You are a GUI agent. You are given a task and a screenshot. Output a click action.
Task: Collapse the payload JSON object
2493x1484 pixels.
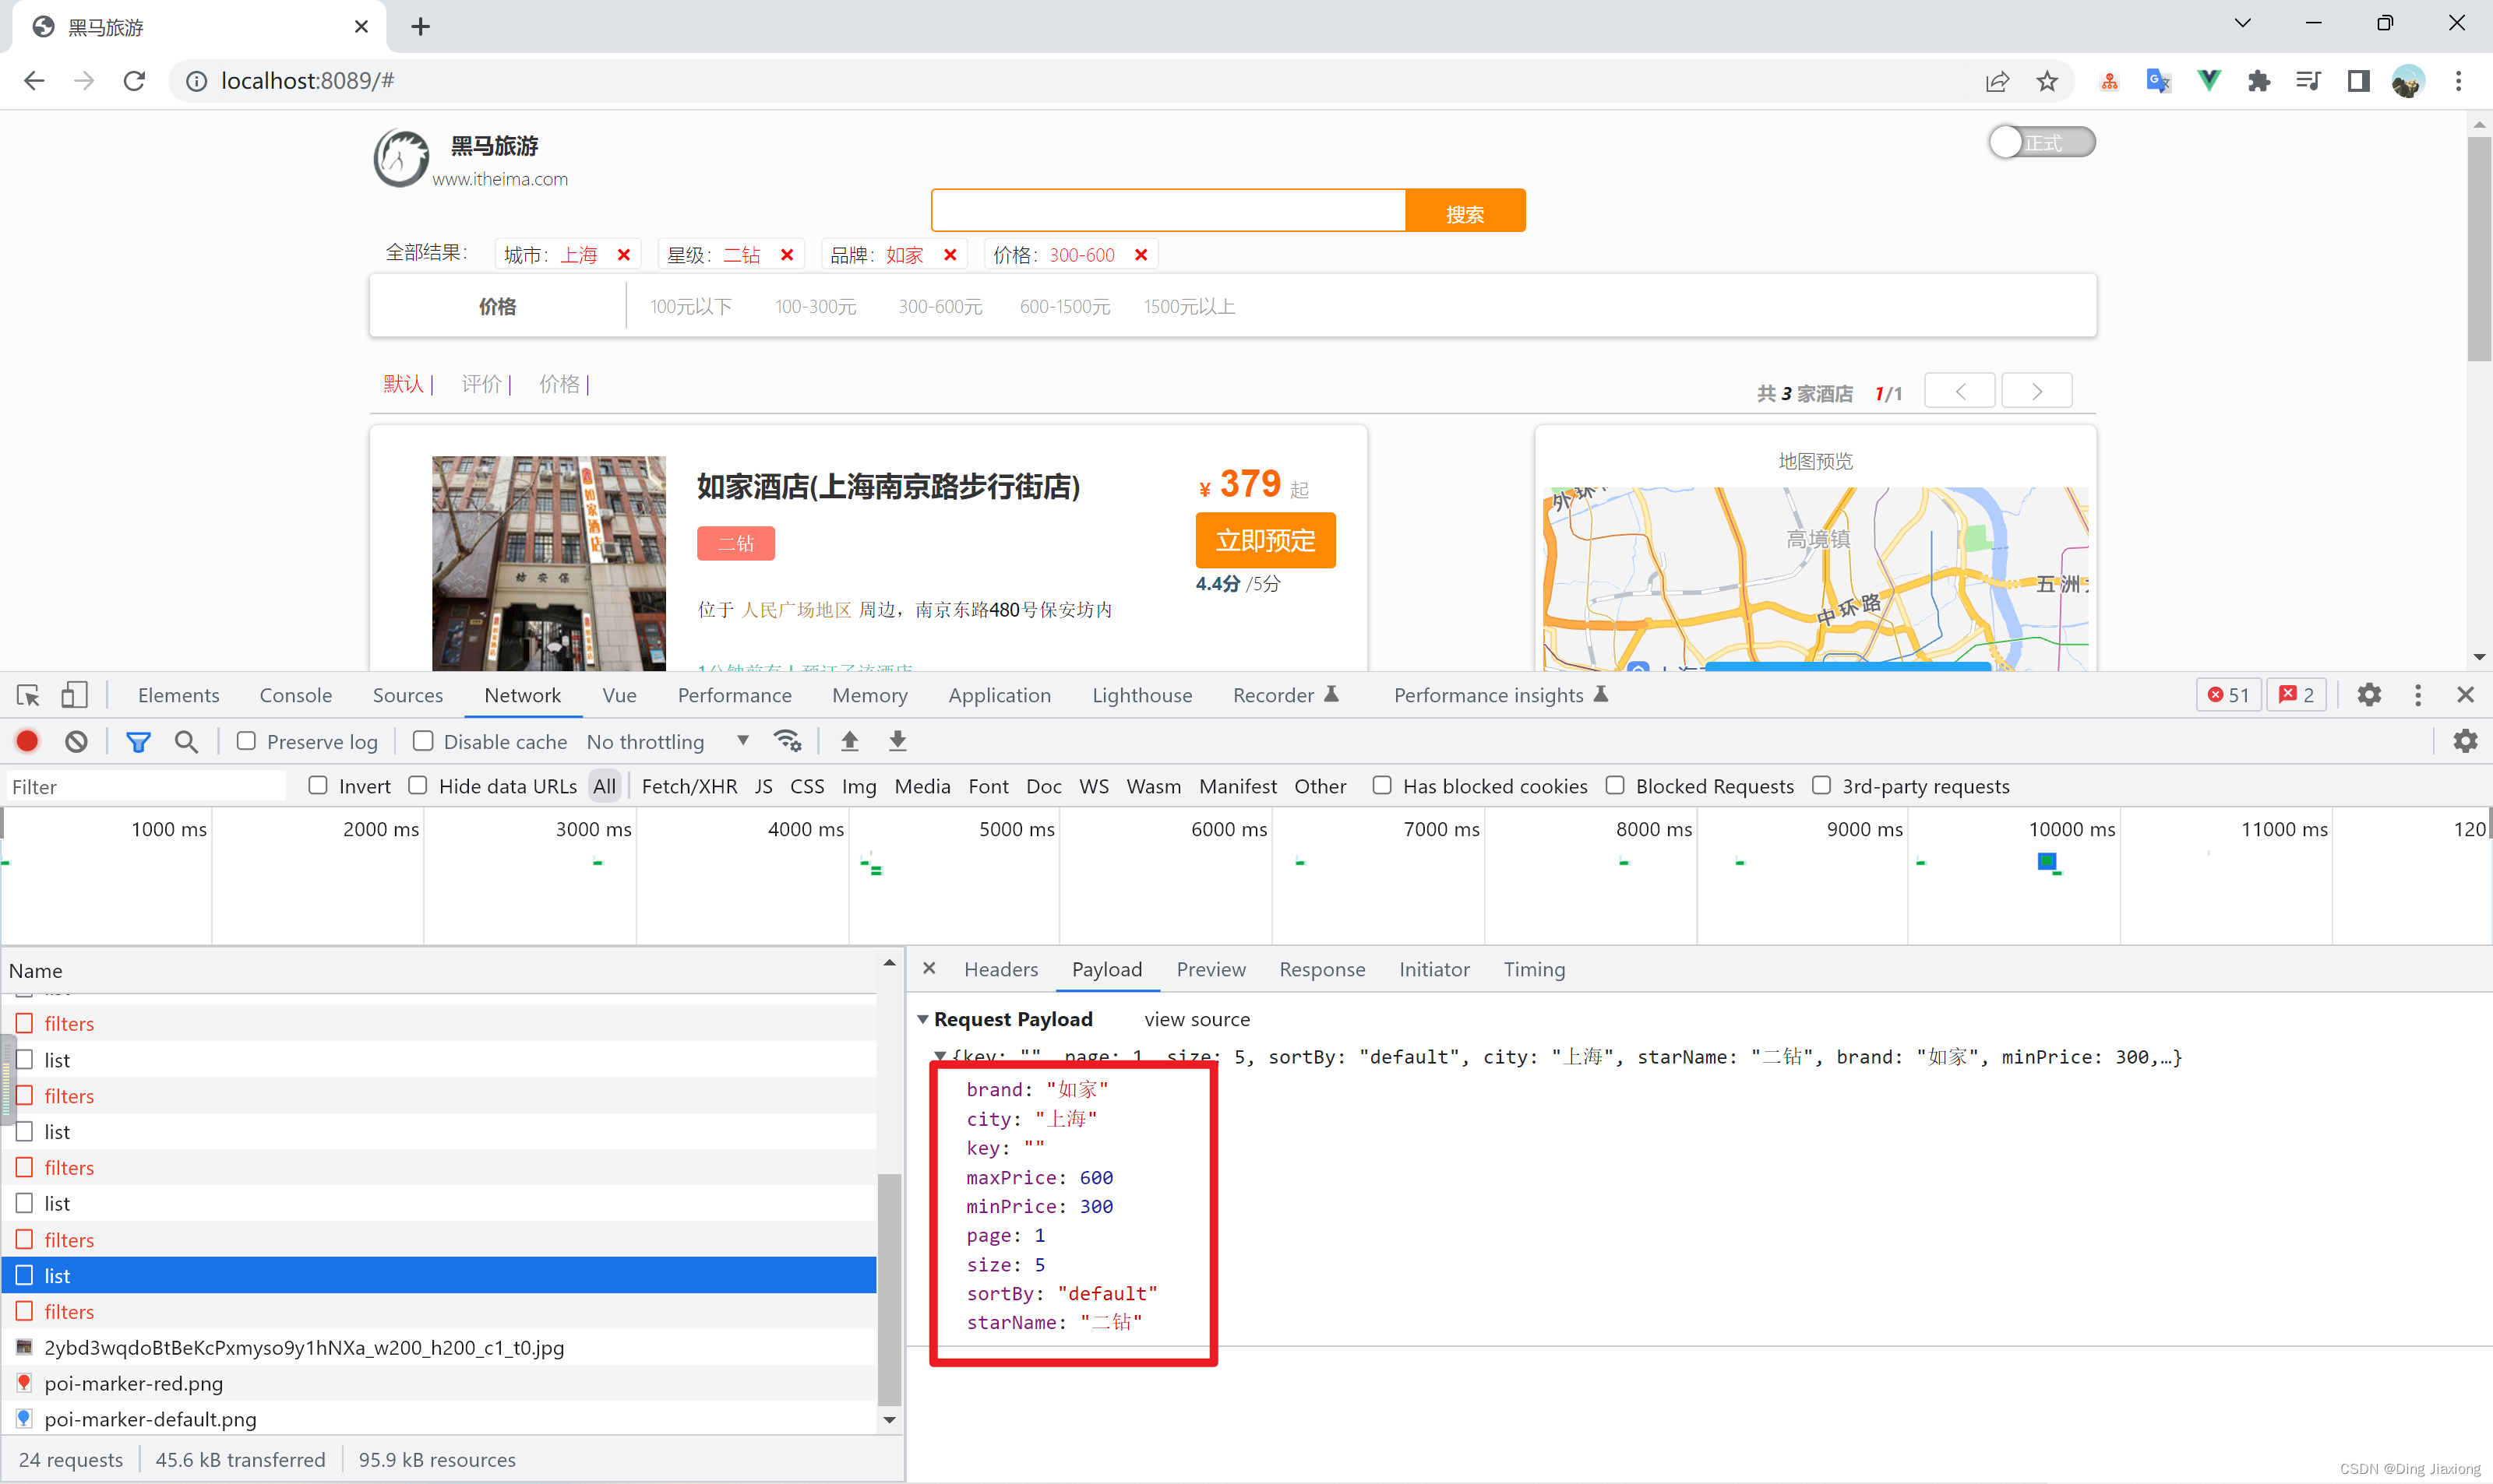tap(940, 1056)
